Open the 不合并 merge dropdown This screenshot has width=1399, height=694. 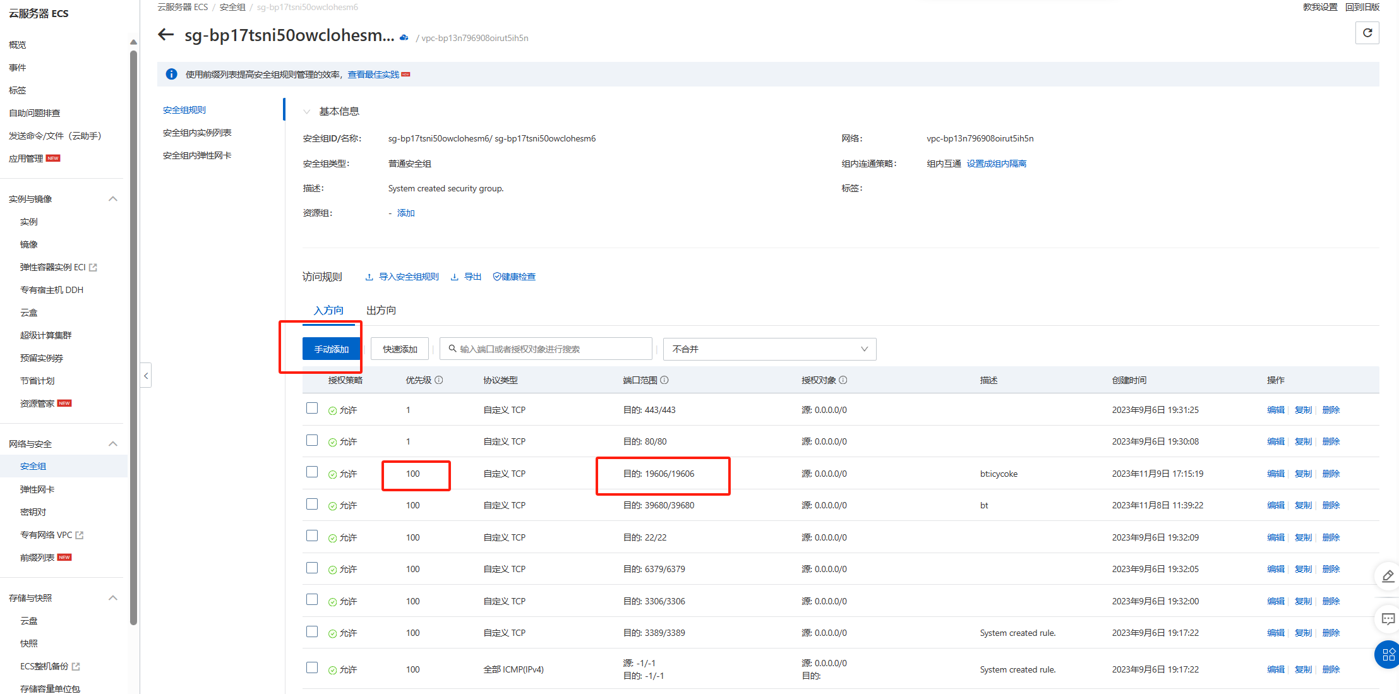coord(770,349)
